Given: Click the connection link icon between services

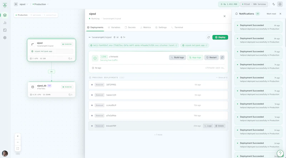Looking at the screenshot, I should [51, 72].
